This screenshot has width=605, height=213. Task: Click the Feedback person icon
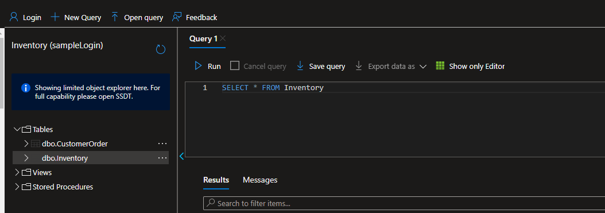coord(177,17)
